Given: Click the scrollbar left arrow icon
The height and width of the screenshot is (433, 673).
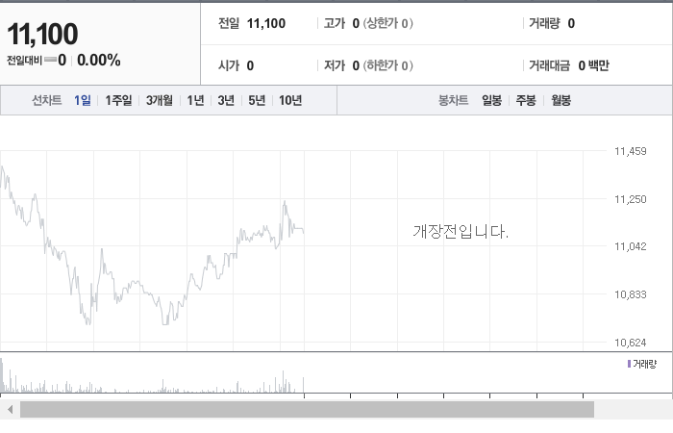Looking at the screenshot, I should [11, 409].
